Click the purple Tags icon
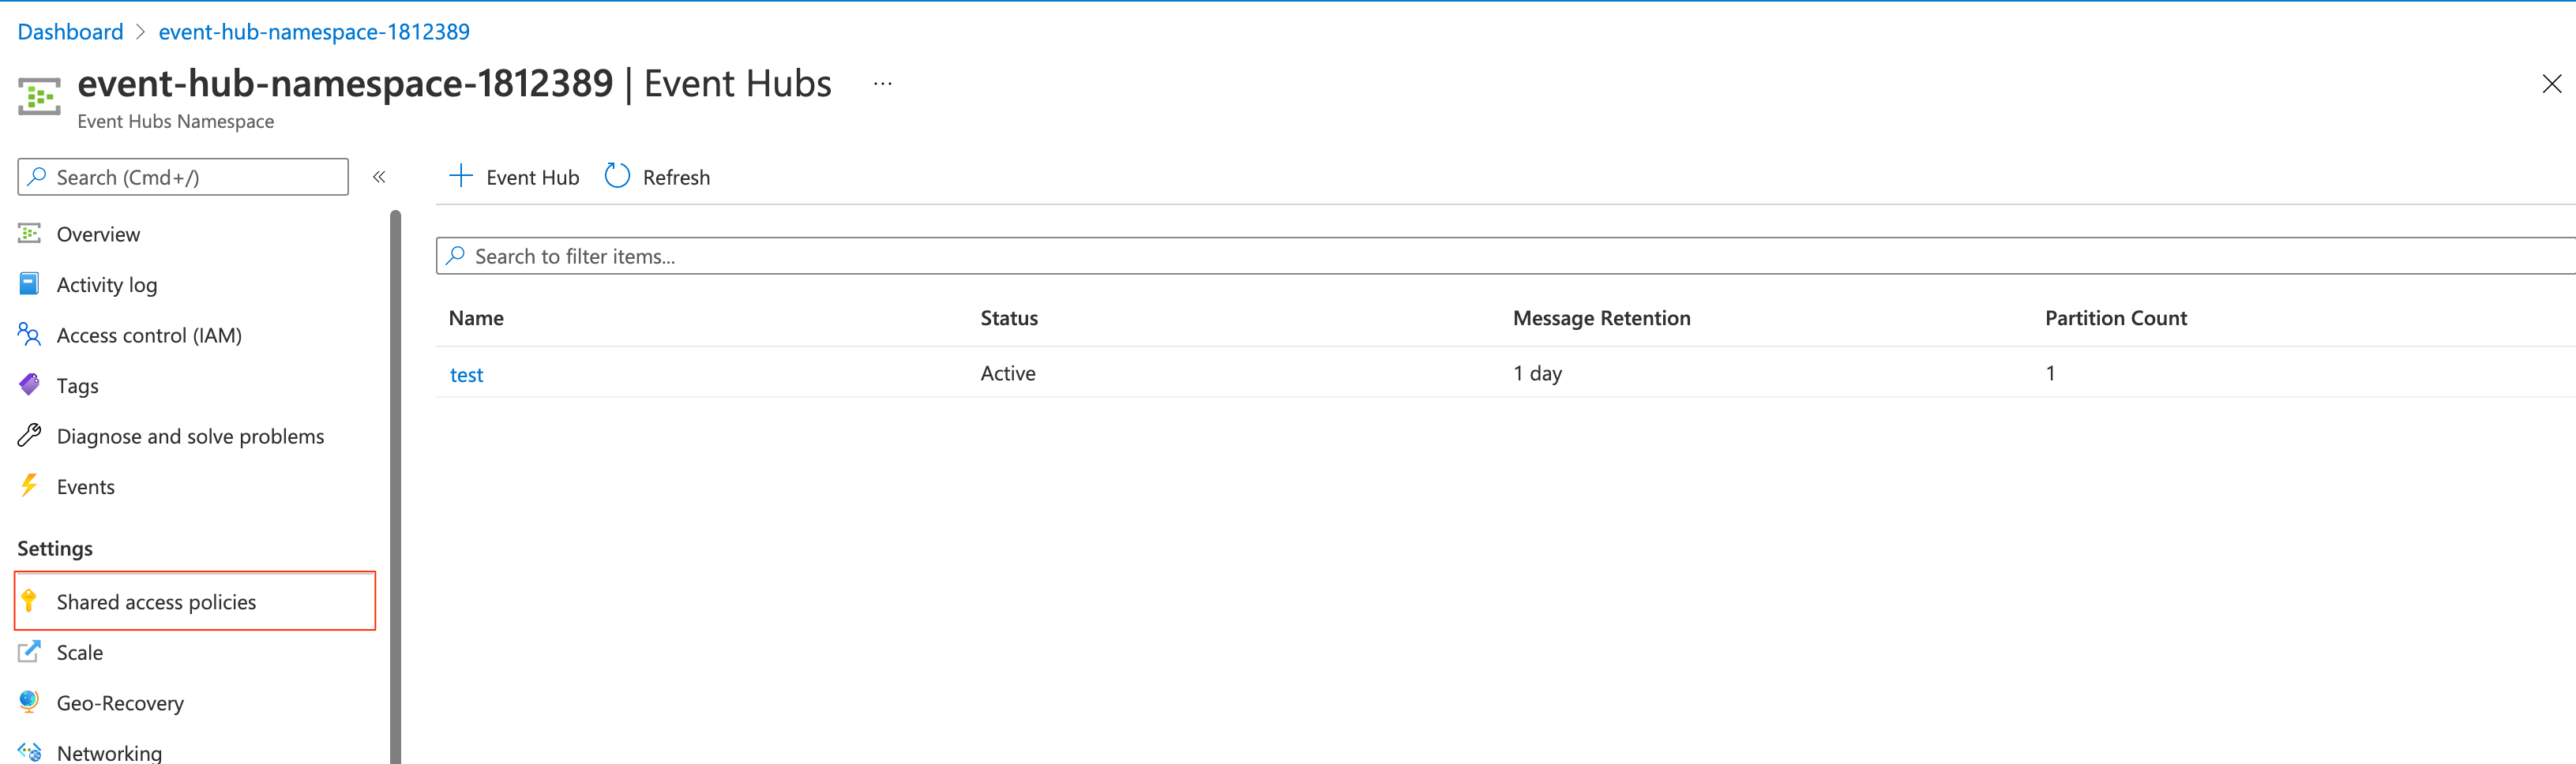 pos(29,384)
